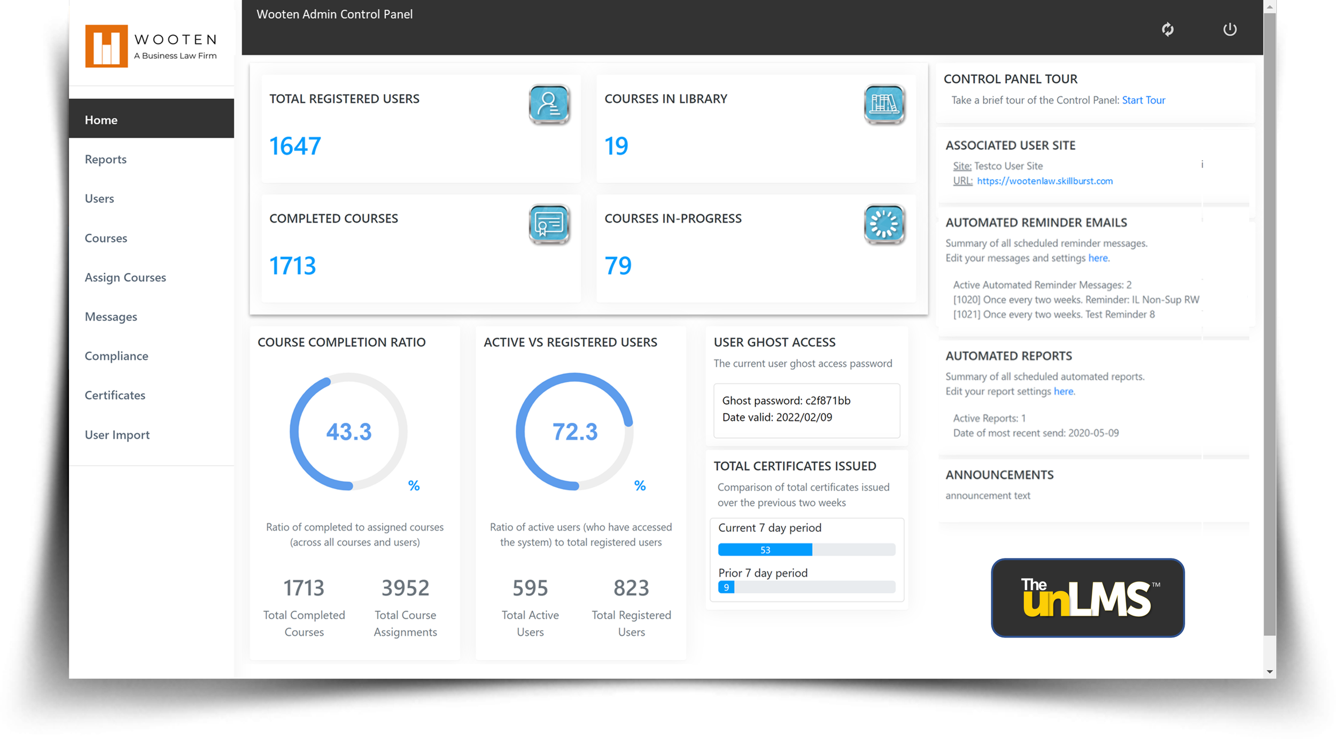Select Compliance from the sidebar
The image size is (1336, 739).
(116, 356)
